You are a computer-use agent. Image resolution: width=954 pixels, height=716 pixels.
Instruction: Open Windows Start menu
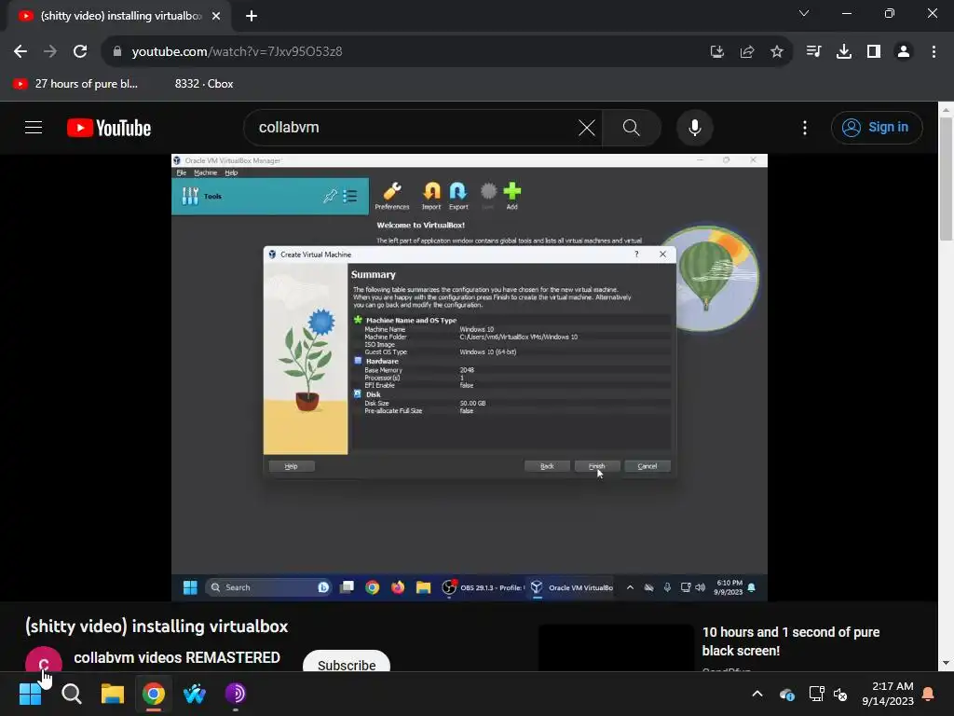30,694
